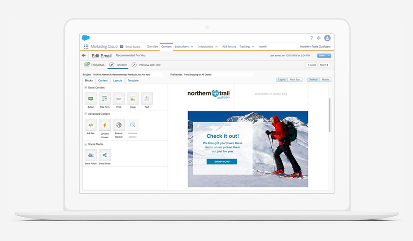Click the 'Check it out!' heading text
Image resolution: width=413 pixels, height=241 pixels.
223,136
